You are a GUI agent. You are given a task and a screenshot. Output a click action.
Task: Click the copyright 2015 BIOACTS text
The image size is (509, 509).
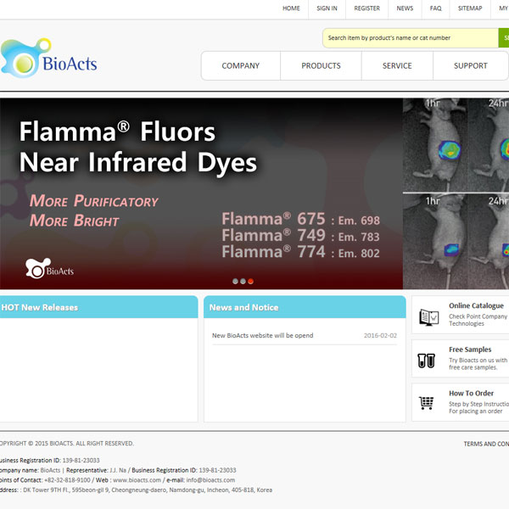coord(67,444)
